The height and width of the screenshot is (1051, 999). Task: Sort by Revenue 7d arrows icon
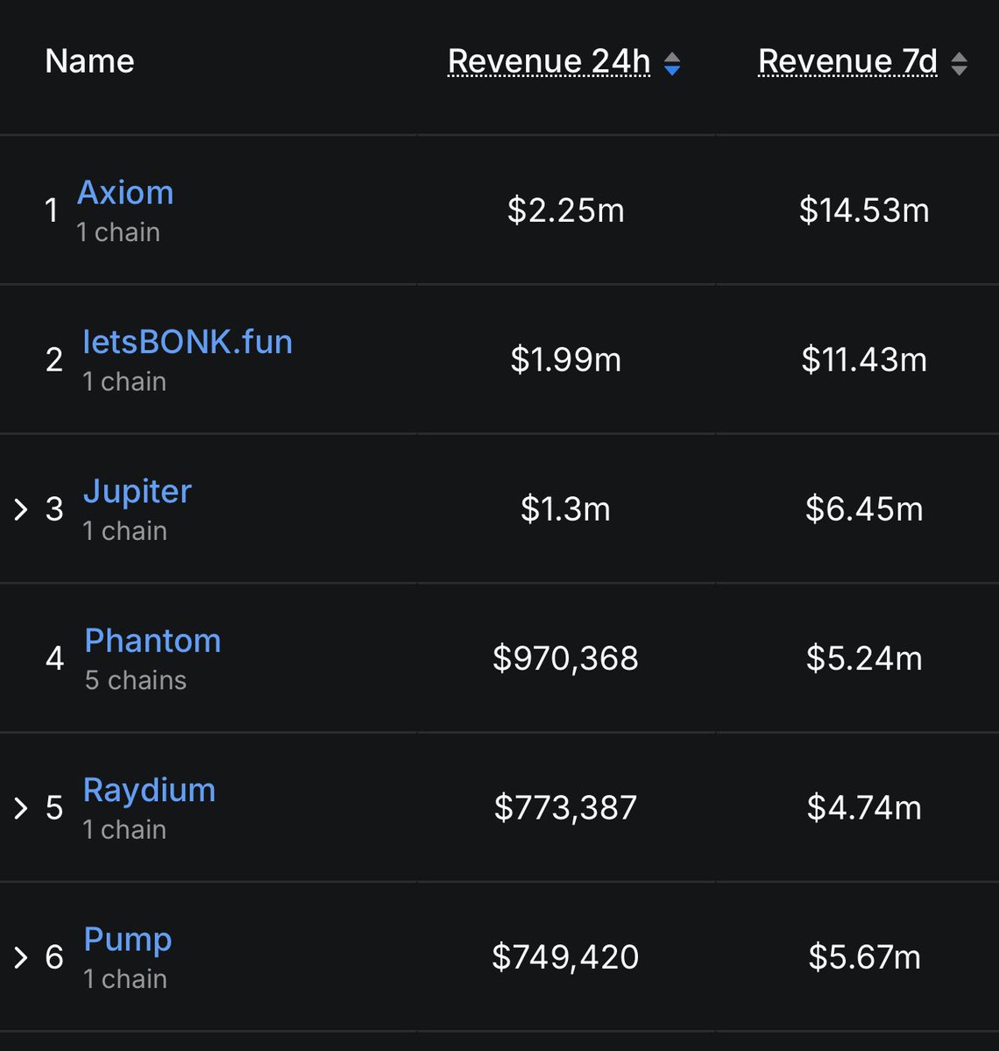point(959,64)
